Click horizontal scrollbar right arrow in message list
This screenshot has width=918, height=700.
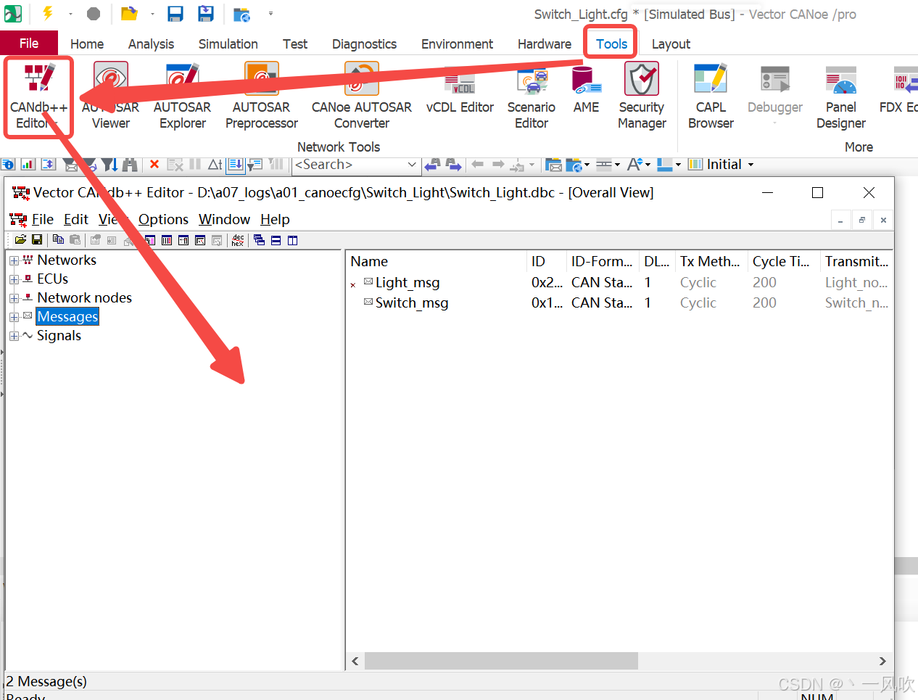click(x=882, y=661)
